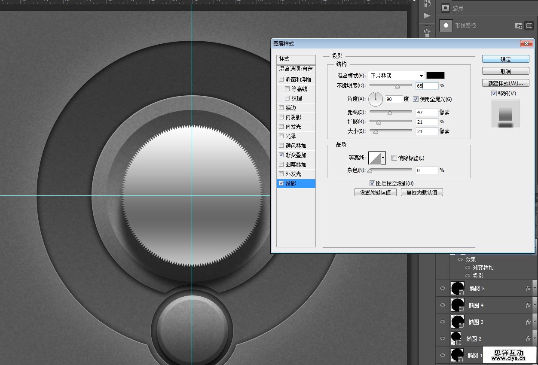Hide the 椭圆 3 layer with eye icon

443,322
